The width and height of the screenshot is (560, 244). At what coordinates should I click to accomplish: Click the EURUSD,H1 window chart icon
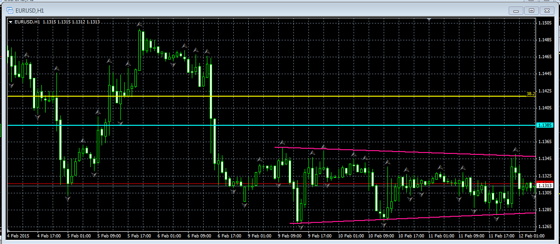(x=9, y=10)
